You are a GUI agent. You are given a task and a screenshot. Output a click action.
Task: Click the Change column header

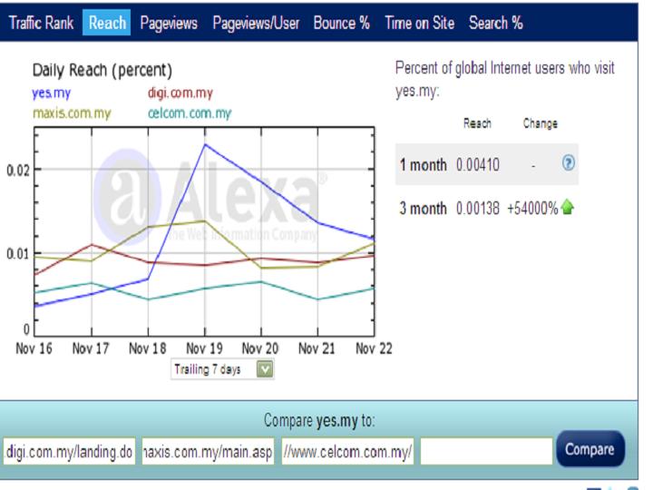point(541,123)
